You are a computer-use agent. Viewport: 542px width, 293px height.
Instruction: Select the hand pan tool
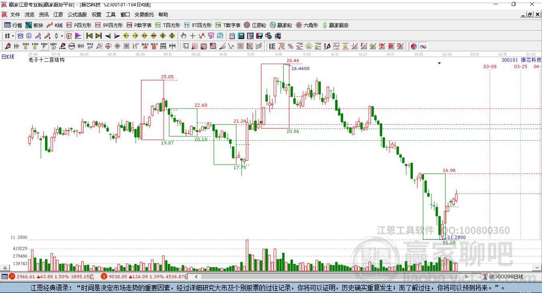pos(183,36)
